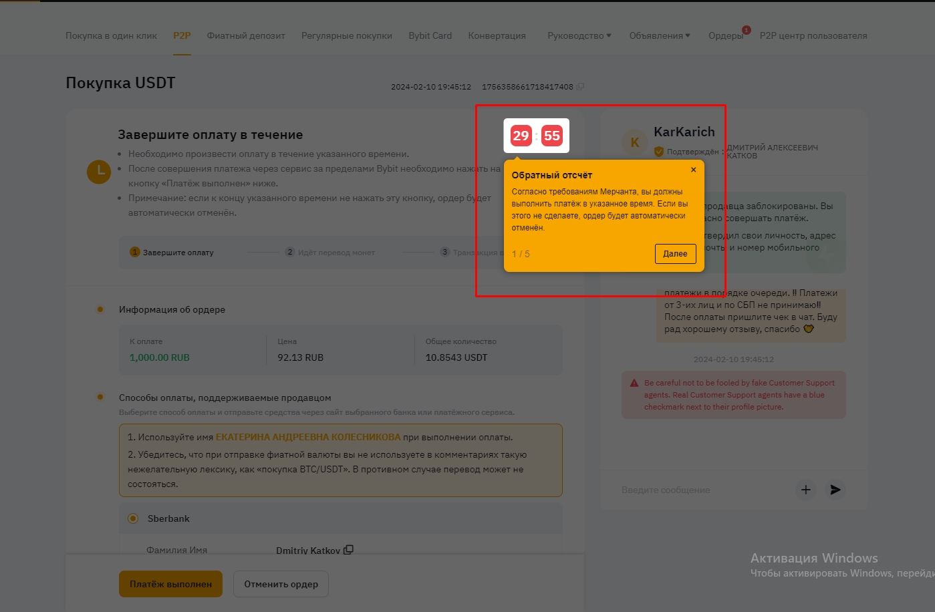This screenshot has width=935, height=612.
Task: Click the plus attachment icon in chat
Action: (x=806, y=490)
